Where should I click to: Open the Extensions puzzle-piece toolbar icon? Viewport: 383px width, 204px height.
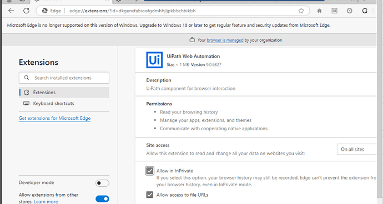pos(365,11)
